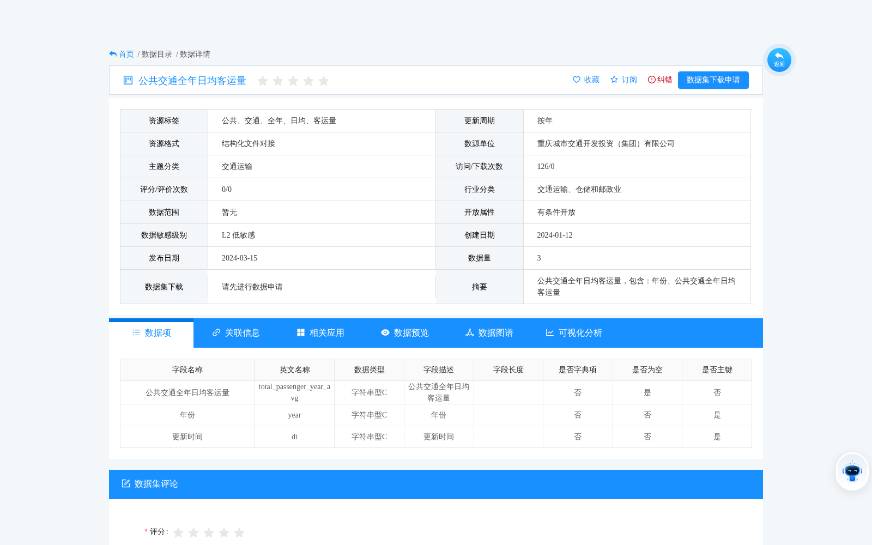The width and height of the screenshot is (872, 545).
Task: Rate four stars in the 评分 field
Action: click(224, 532)
